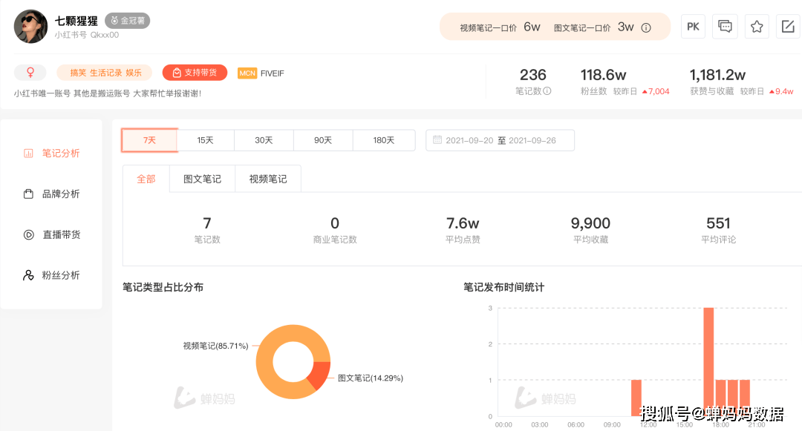The width and height of the screenshot is (802, 431).
Task: Switch to the 全部 tab
Action: [x=146, y=179]
